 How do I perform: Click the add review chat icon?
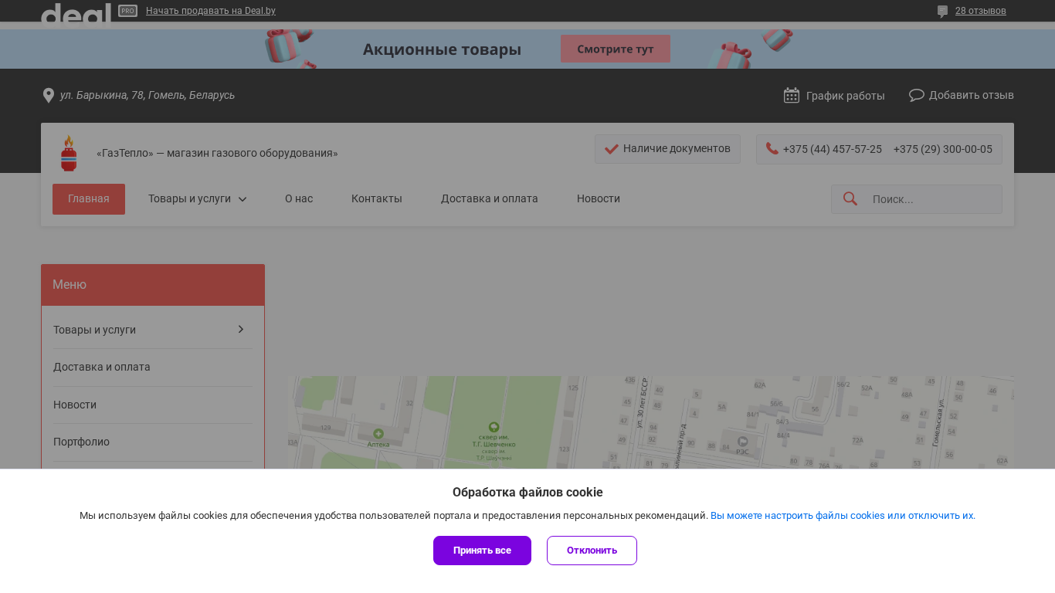click(x=917, y=95)
